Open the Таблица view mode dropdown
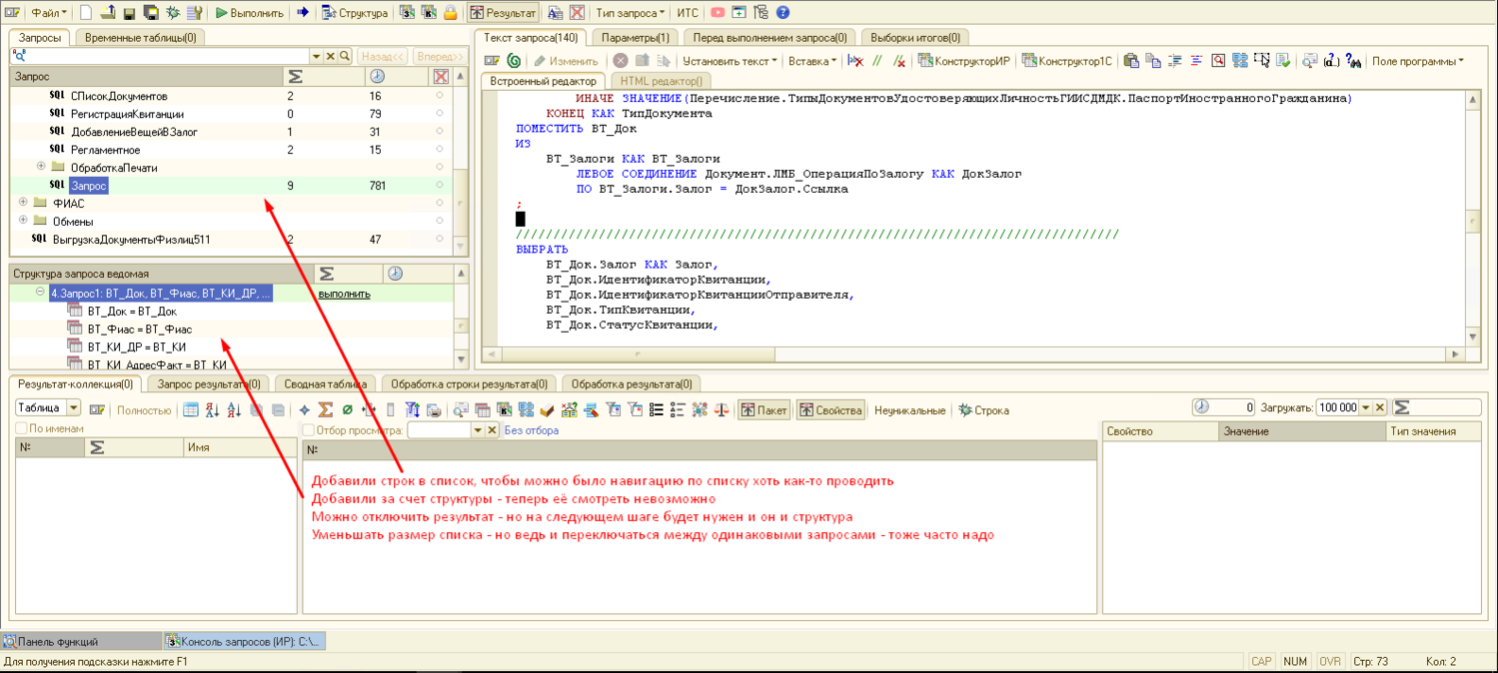The height and width of the screenshot is (673, 1498). (x=73, y=408)
